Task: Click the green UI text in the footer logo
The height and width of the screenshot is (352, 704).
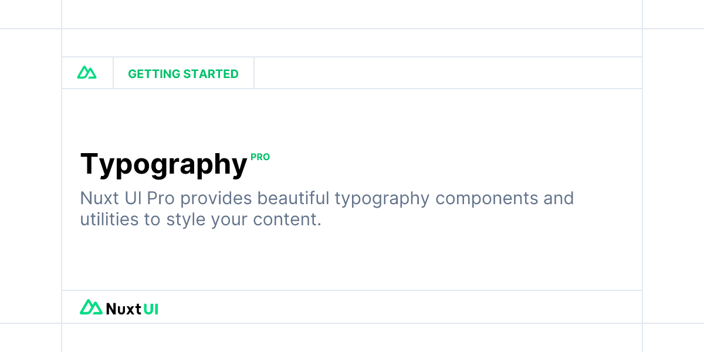Action: (x=151, y=309)
